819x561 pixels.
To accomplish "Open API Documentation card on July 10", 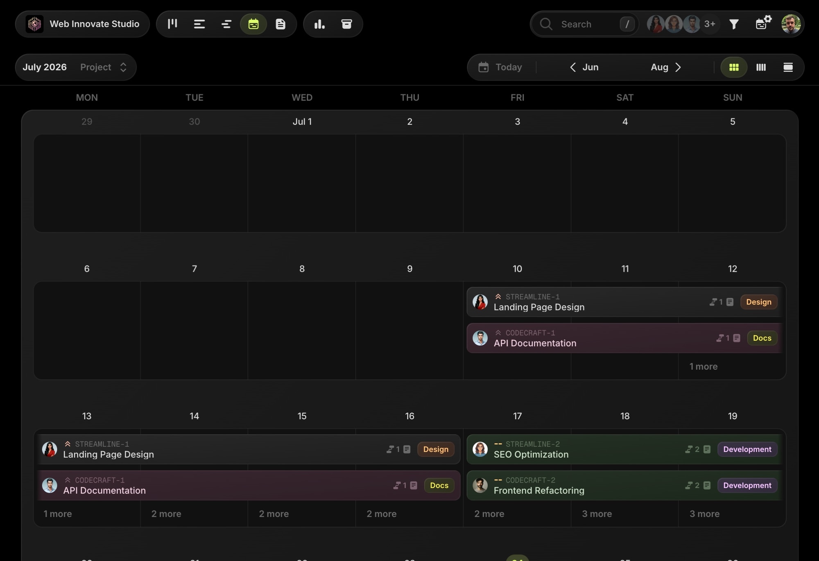I will tap(624, 338).
